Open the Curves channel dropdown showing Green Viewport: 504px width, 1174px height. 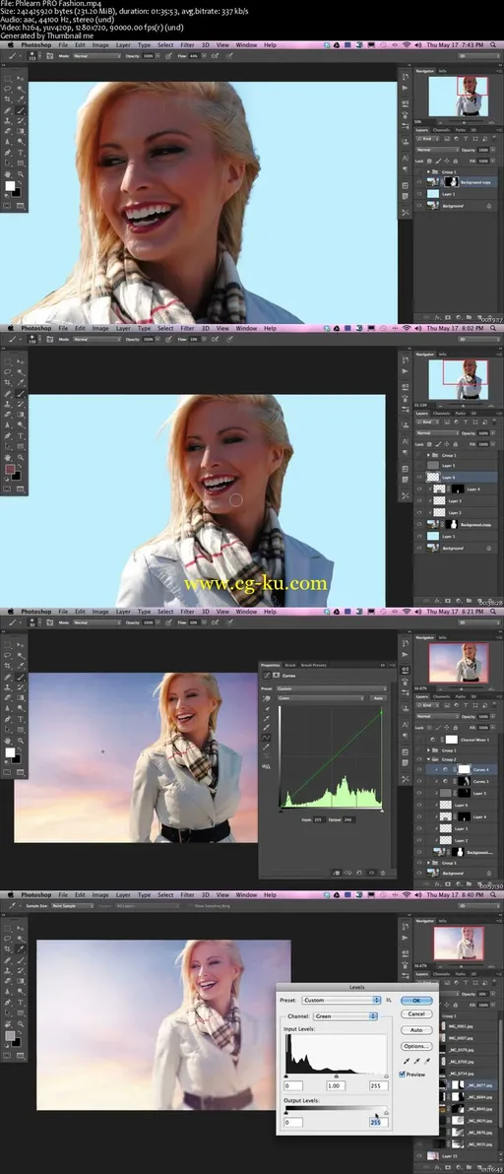(x=320, y=698)
